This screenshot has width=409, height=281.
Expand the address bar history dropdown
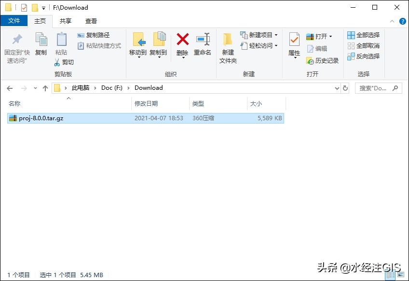pos(337,88)
